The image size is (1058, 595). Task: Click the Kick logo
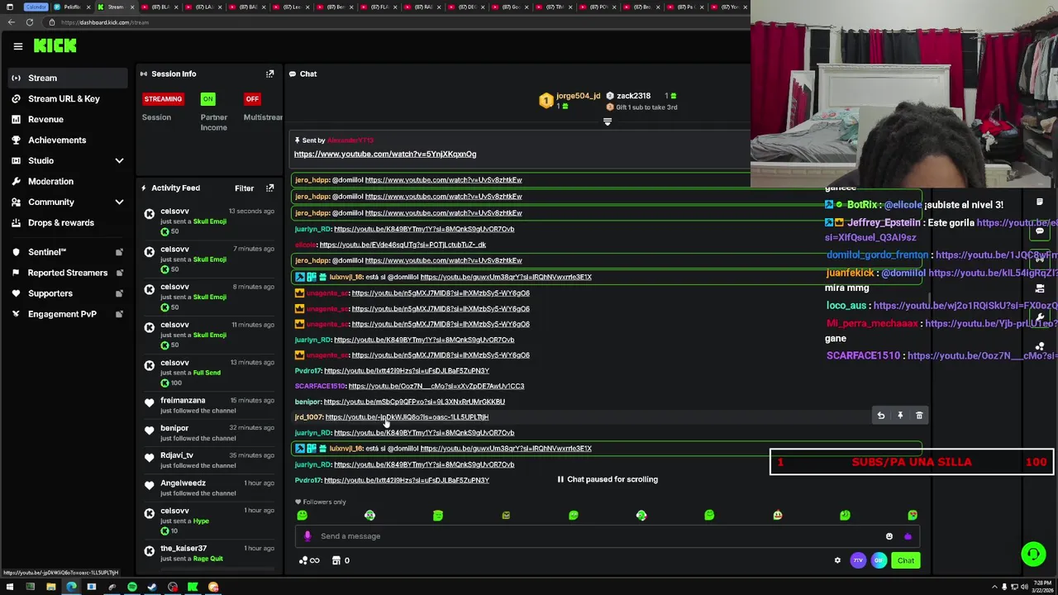point(55,46)
